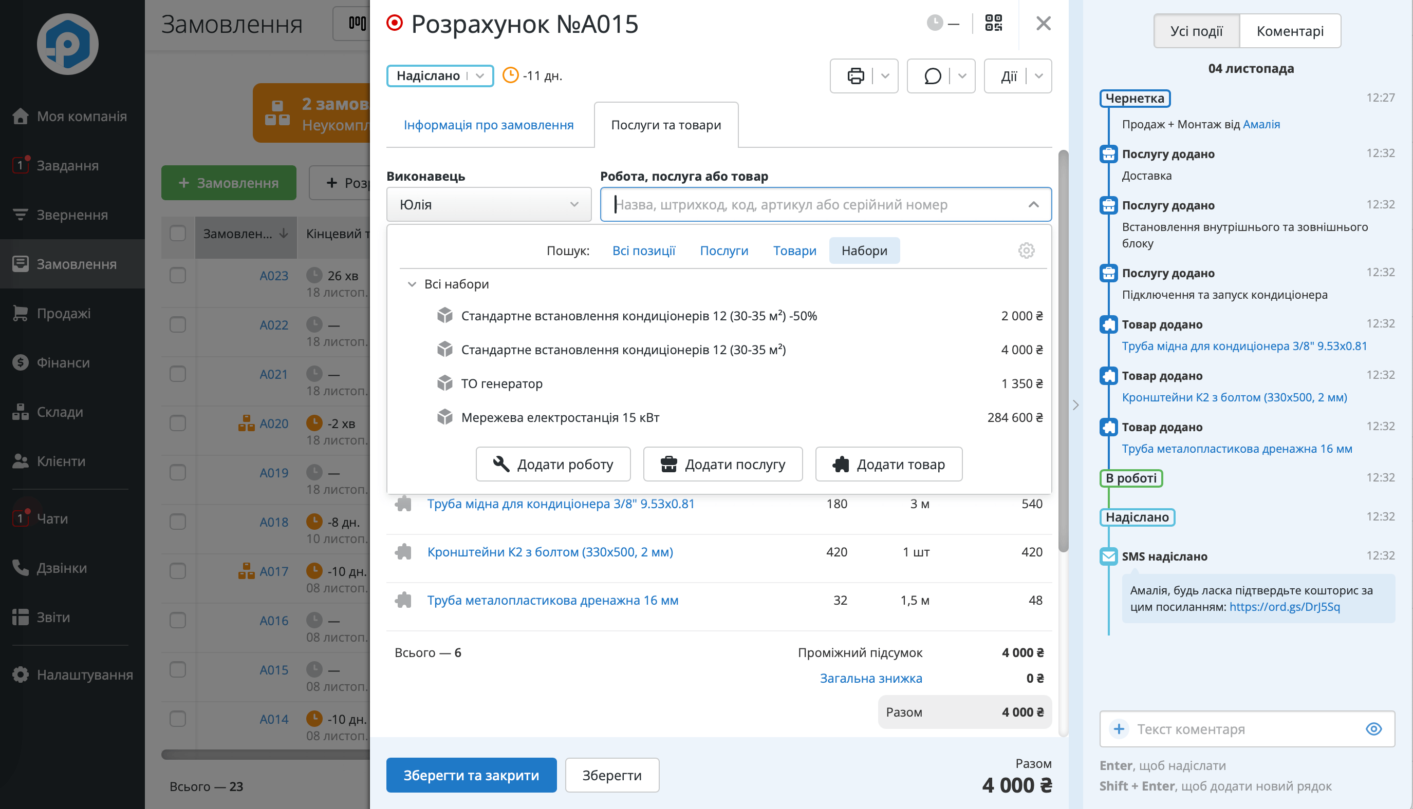Switch event feed to Коментарі tab

click(x=1290, y=31)
